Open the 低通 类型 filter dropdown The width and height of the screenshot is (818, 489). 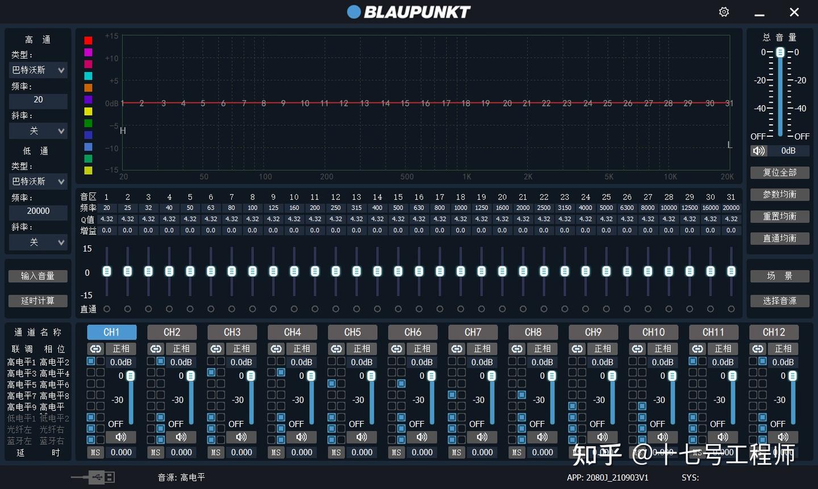coord(37,181)
